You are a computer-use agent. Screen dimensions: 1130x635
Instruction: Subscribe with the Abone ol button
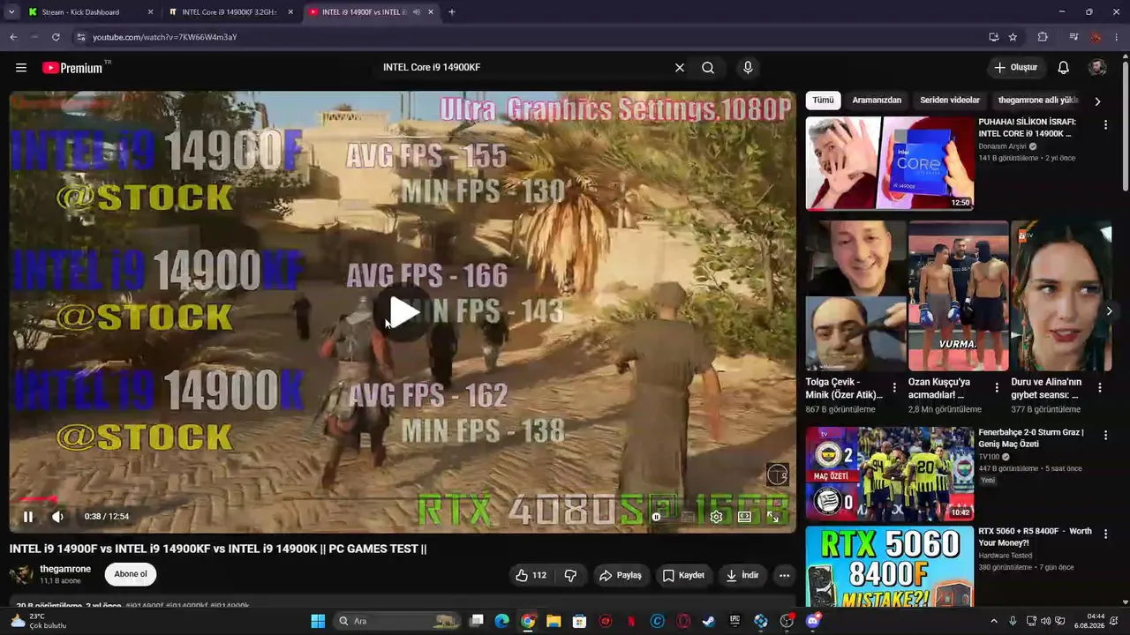(x=131, y=574)
